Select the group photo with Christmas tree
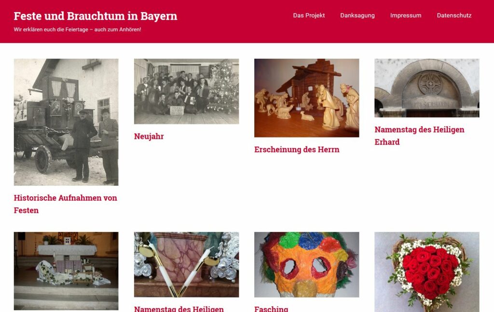 187,91
